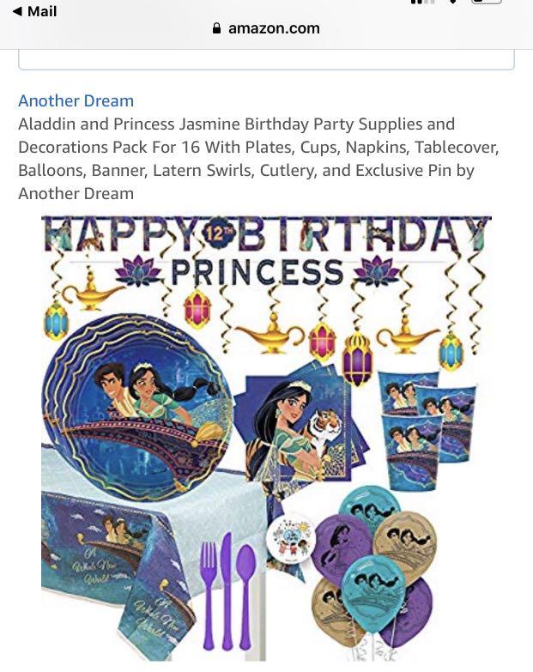Screen dimensions: 533x672
Task: Tap the Happy Birthday banner in image
Action: 266,233
